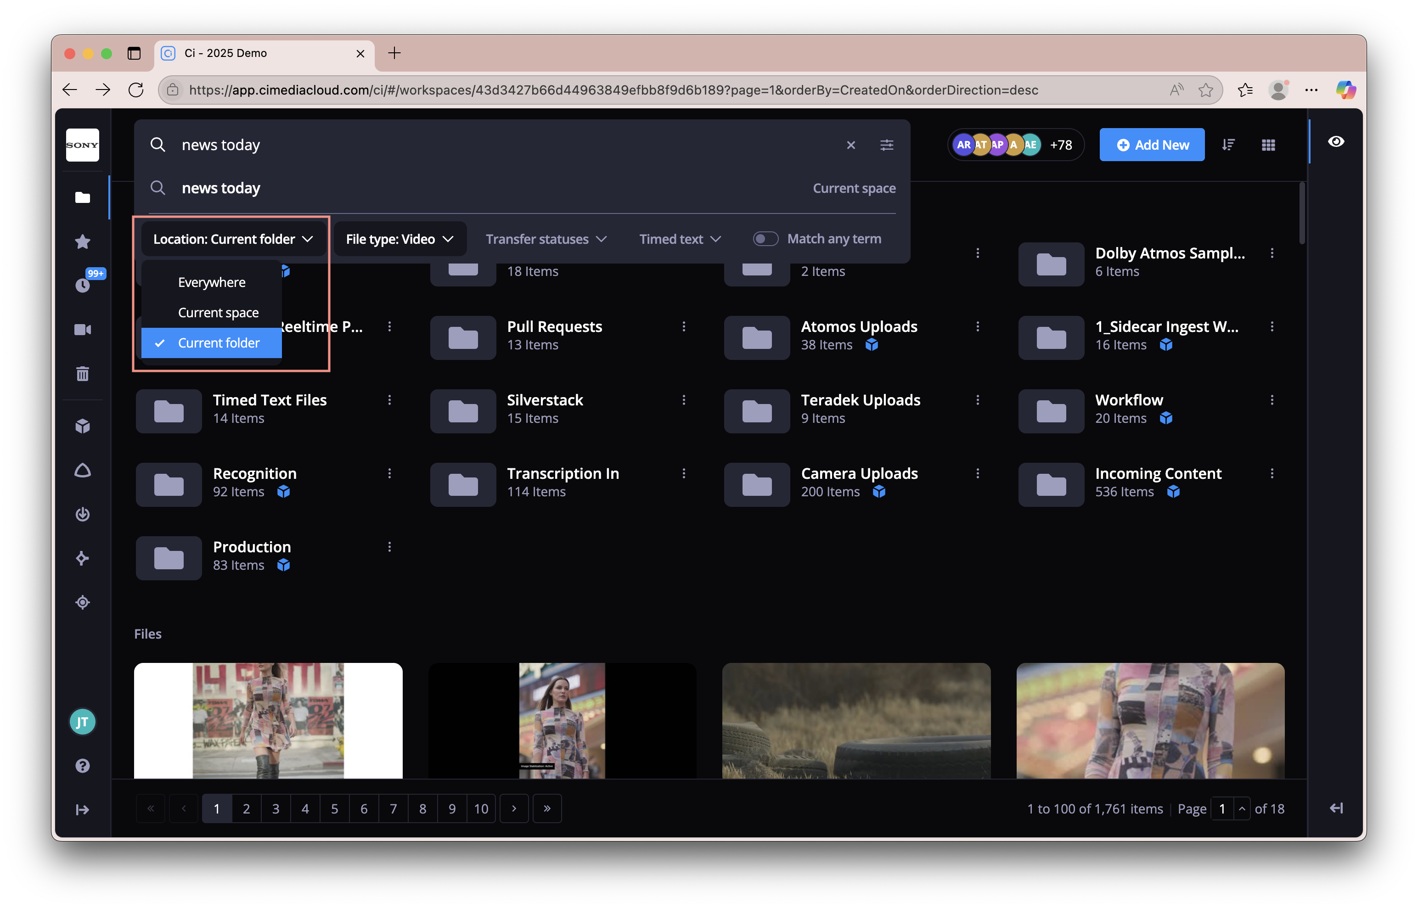
Task: Clear the news today search text
Action: [851, 145]
